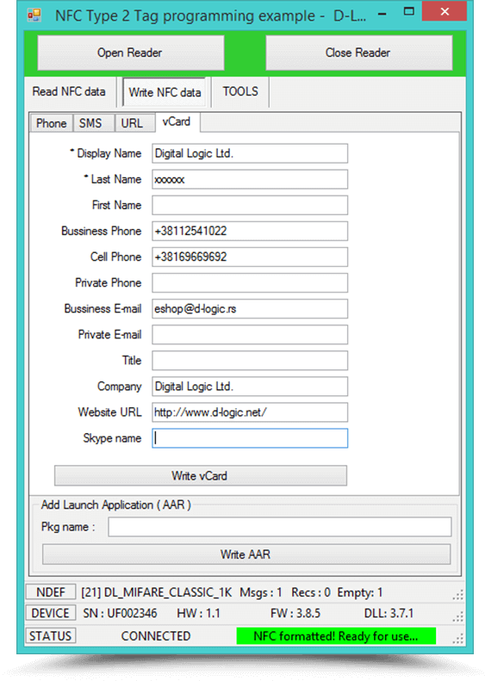Screen dimensions: 485x681
Task: Switch to the Read NFC data tab
Action: [x=69, y=91]
